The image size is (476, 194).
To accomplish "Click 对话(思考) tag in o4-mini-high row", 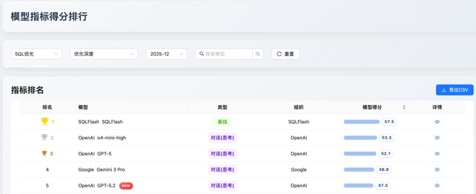I will click(222, 138).
